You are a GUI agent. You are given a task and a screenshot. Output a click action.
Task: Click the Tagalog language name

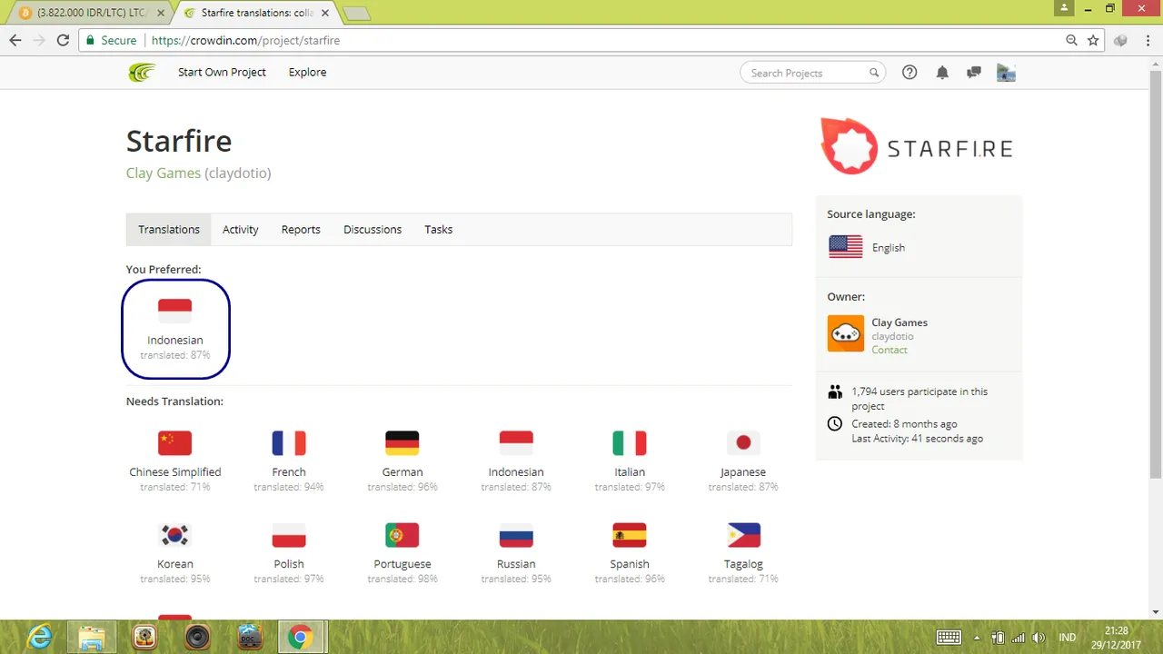point(743,564)
